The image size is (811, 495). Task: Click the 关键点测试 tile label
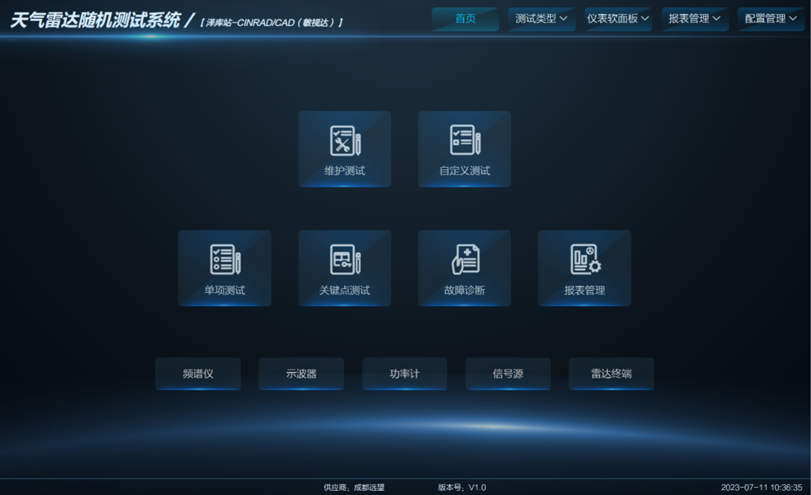tap(345, 290)
